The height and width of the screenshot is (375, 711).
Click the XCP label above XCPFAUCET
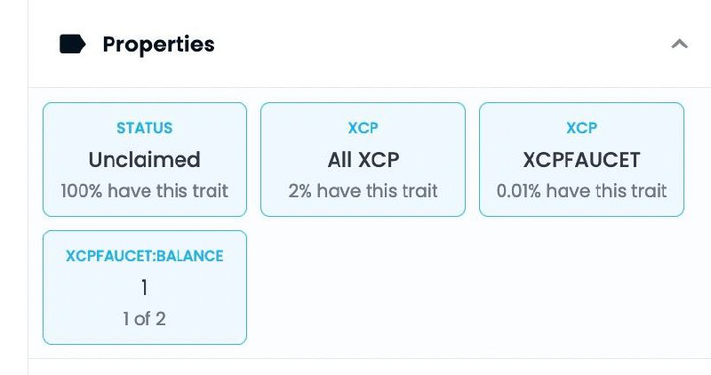[x=581, y=128]
